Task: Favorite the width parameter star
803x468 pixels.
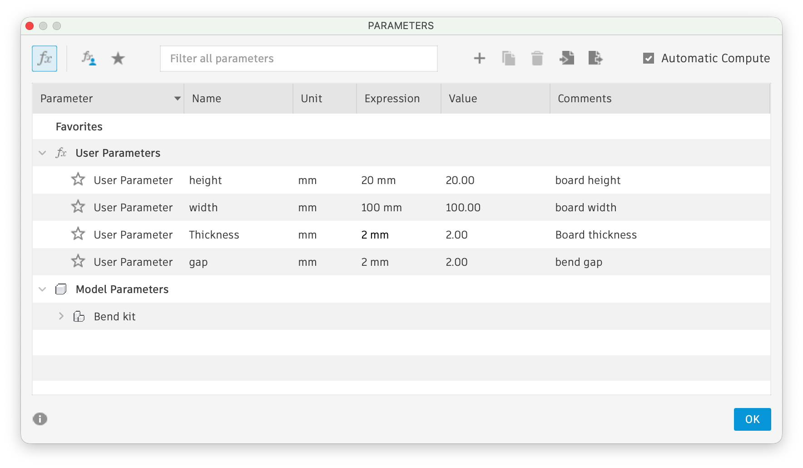Action: pos(78,207)
